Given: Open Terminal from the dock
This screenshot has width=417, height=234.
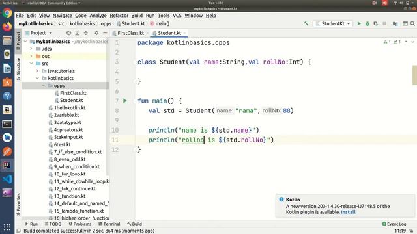Looking at the screenshot, I should 7,124.
